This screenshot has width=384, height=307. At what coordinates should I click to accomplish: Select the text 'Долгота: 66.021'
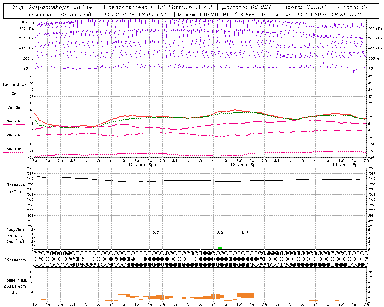click(x=247, y=7)
